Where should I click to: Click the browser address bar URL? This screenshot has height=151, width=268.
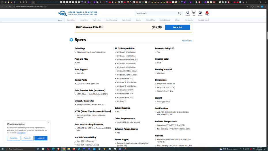tap(31, 7)
